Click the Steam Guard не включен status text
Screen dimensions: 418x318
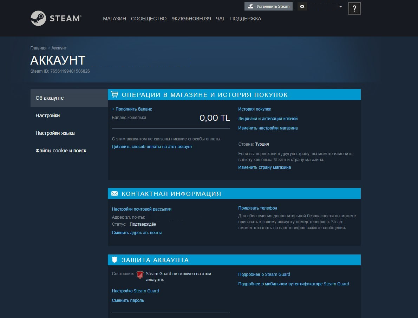coord(178,277)
